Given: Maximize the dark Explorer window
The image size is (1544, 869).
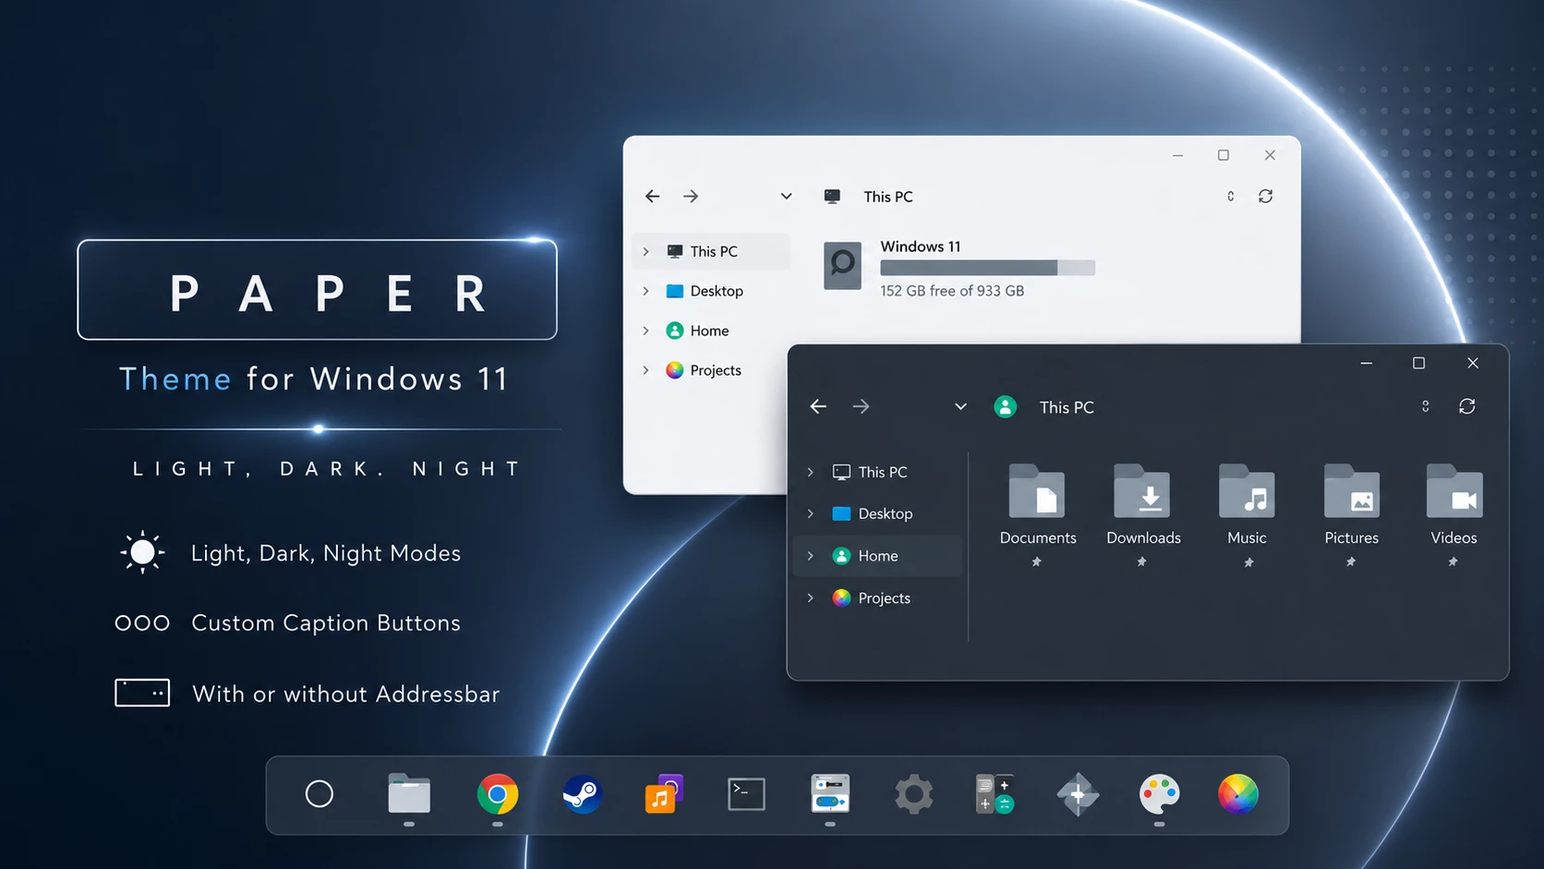Looking at the screenshot, I should click(x=1419, y=363).
